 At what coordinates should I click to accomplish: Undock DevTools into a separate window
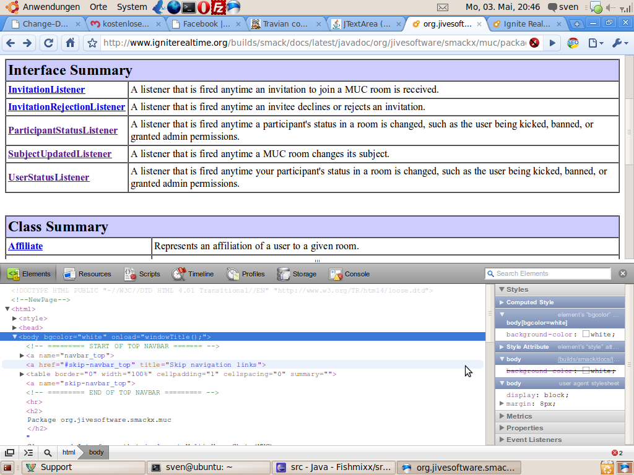click(x=10, y=453)
